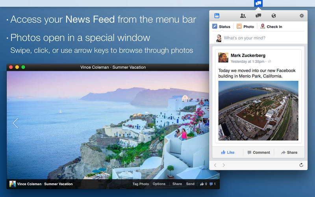Select the Check In composer tab

(271, 26)
